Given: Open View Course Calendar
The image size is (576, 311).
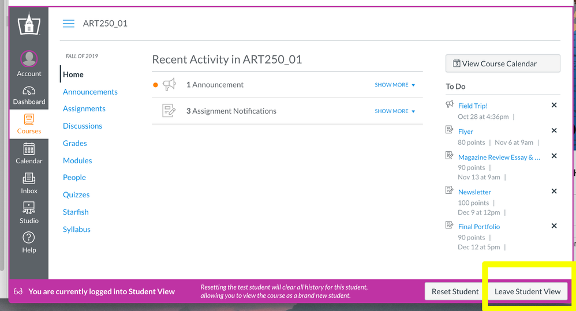Looking at the screenshot, I should click(502, 63).
